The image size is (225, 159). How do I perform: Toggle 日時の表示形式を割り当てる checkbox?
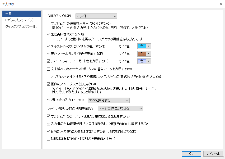tap(49, 131)
